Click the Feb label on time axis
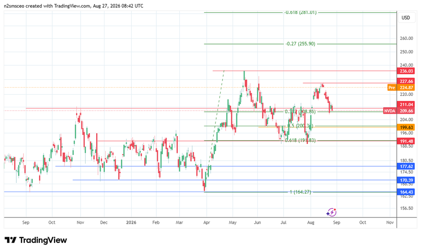Image resolution: width=421 pixels, height=252 pixels. point(156,222)
